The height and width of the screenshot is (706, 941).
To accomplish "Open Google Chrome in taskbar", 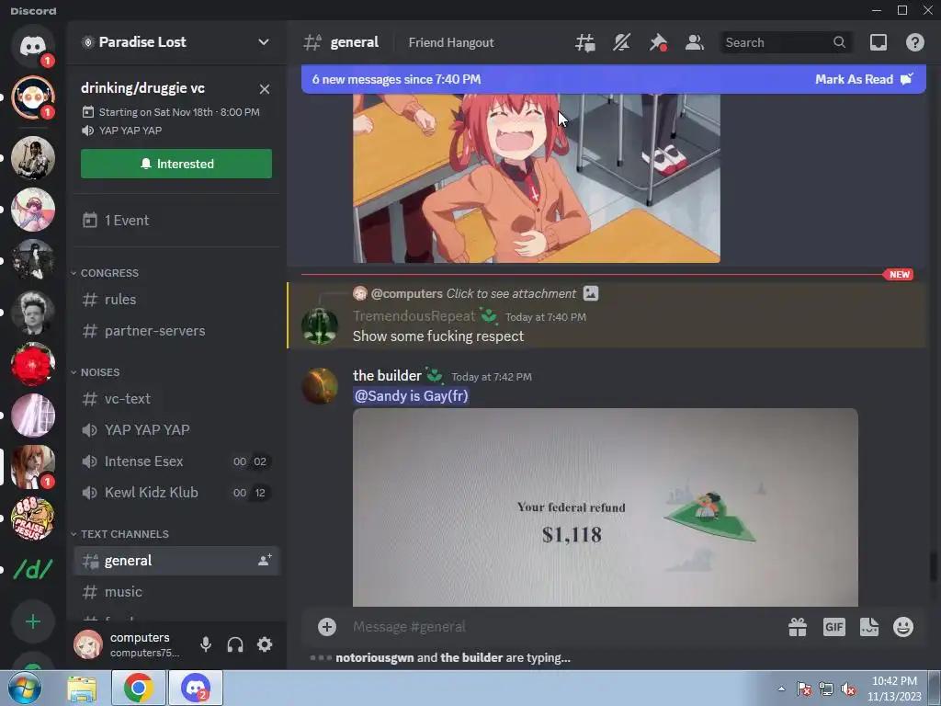I will pos(138,688).
